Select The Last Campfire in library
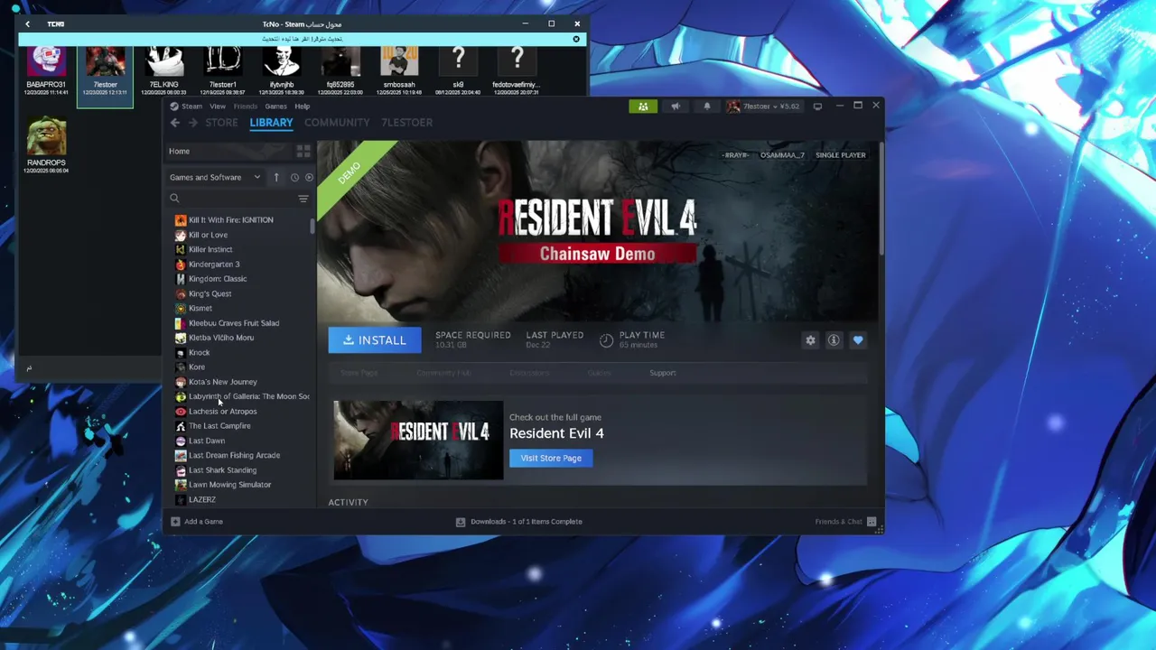This screenshot has width=1156, height=650. 219,426
